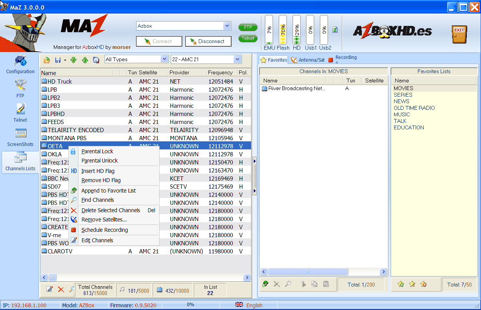Click the copy icon below favorites channels
The image size is (481, 310).
click(x=315, y=284)
